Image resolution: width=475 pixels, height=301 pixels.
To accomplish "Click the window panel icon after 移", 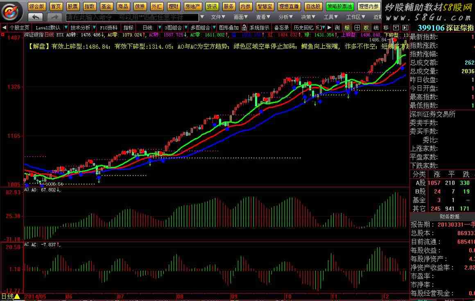I will point(396,28).
